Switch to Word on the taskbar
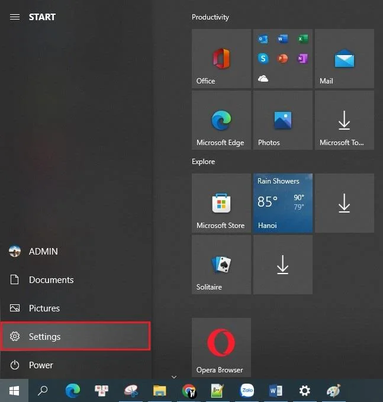The image size is (383, 402). point(276,391)
